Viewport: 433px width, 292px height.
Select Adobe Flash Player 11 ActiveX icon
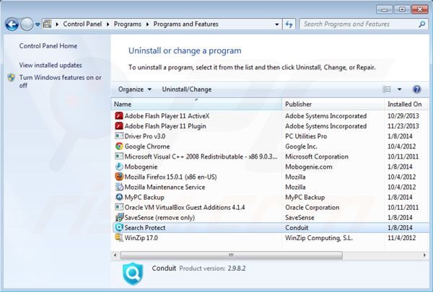pos(119,116)
